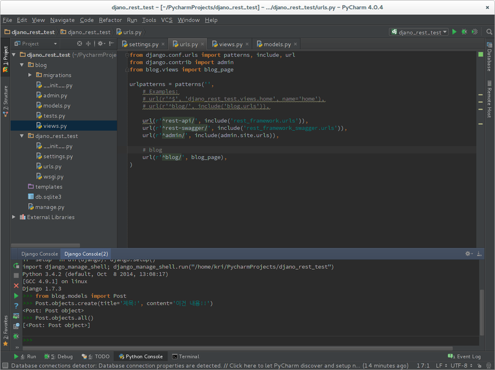Run the djano_rest_test configuration

[x=454, y=32]
